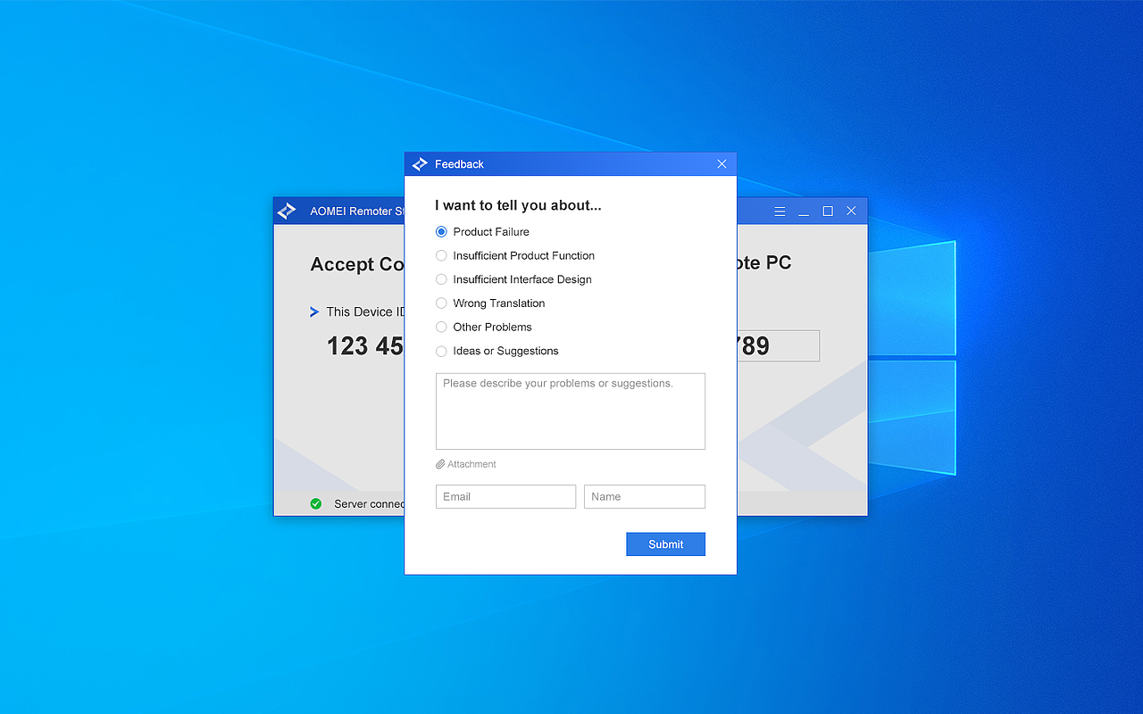
Task: Click the Attachment paperclip link
Action: tap(466, 464)
